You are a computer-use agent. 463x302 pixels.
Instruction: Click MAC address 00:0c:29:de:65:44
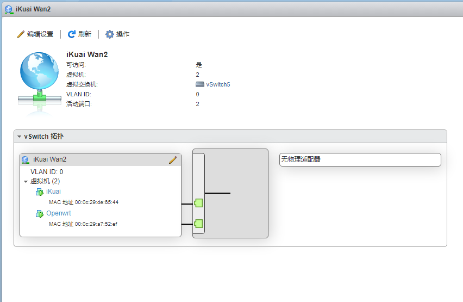[x=84, y=202]
